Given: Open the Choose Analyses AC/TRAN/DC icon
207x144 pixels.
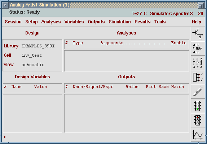Looking at the screenshot, I should coord(198,48).
